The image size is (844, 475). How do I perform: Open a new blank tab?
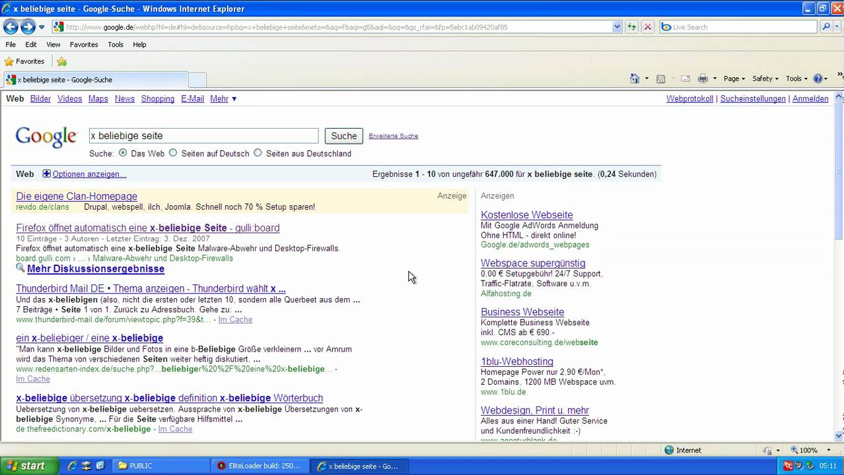click(x=197, y=80)
